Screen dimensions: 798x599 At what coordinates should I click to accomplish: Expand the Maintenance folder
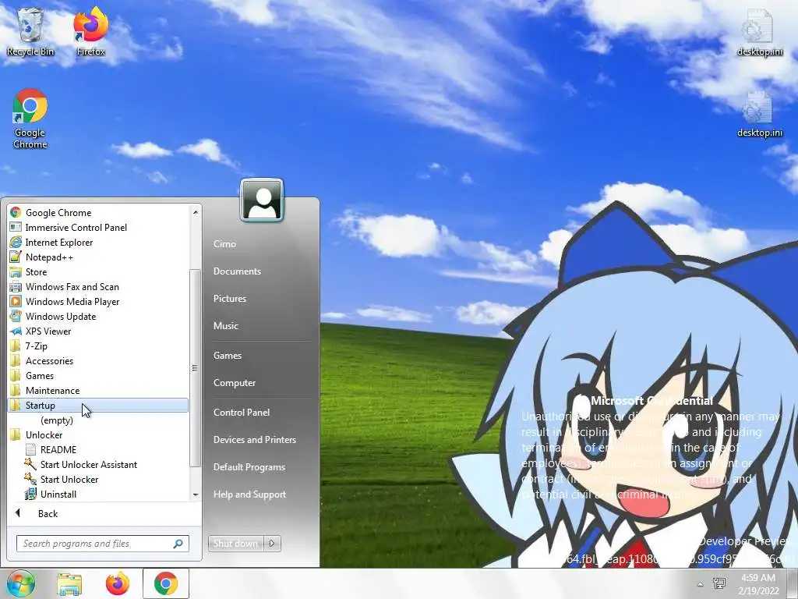tap(98, 390)
